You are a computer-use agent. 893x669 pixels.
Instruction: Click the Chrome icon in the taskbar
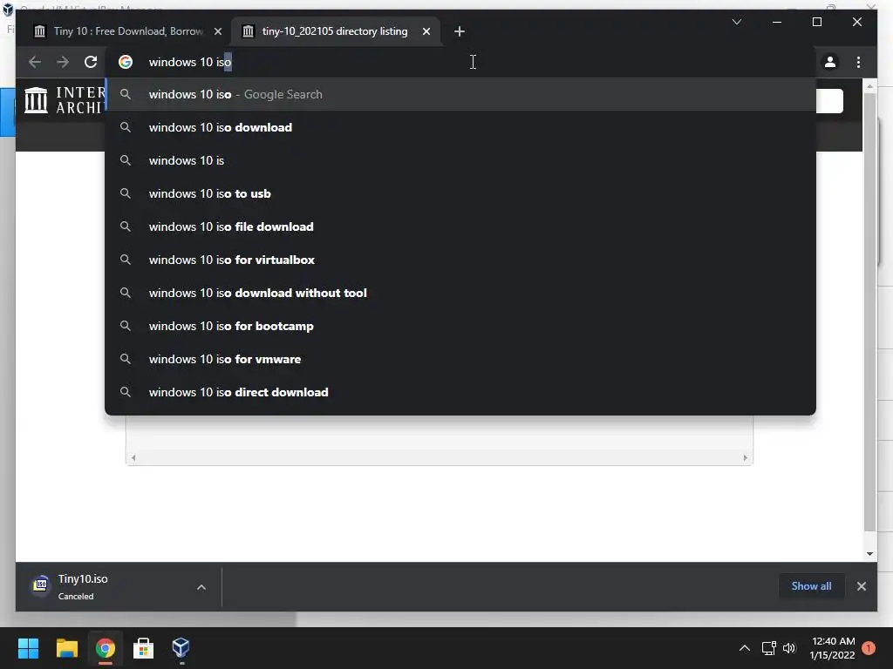[x=105, y=648]
